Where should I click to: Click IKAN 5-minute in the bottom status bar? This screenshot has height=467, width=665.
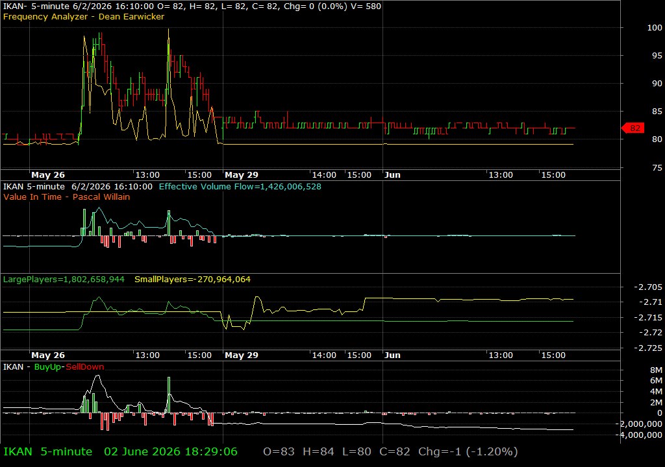(47, 451)
